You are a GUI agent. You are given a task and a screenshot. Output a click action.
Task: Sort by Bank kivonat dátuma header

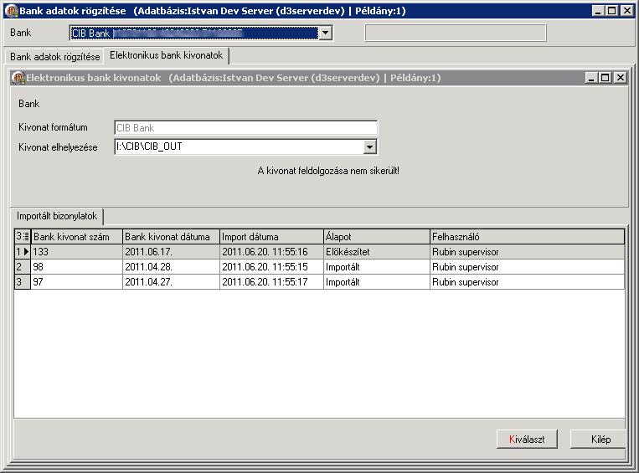click(x=171, y=237)
